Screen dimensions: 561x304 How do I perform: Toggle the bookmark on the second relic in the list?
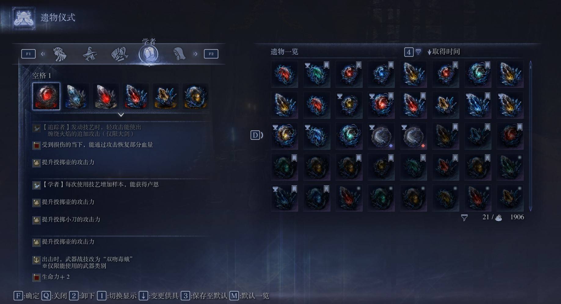[326, 65]
